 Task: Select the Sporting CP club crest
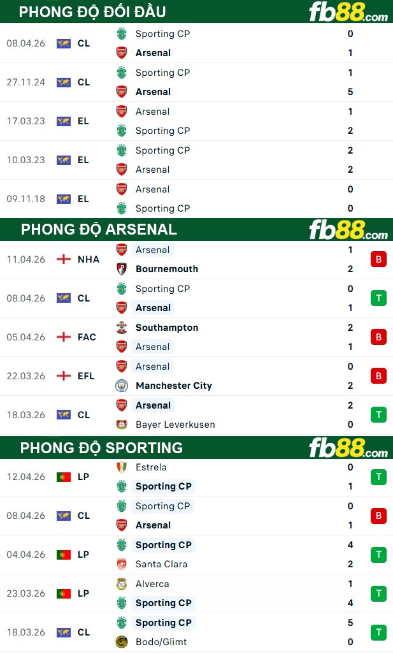[x=121, y=34]
